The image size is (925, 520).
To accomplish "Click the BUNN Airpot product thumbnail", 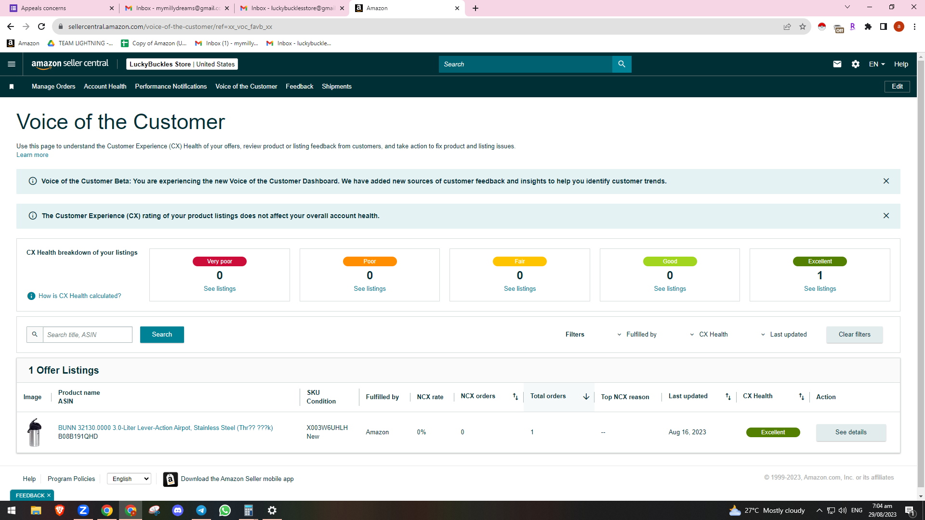I will 34,432.
